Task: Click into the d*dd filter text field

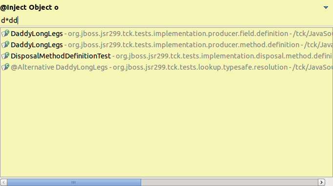Action: click(x=166, y=20)
